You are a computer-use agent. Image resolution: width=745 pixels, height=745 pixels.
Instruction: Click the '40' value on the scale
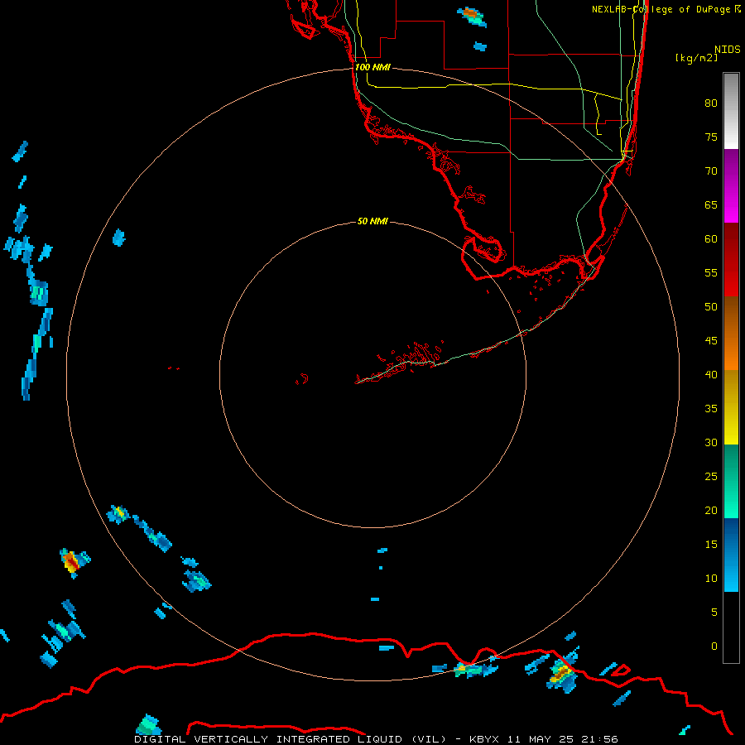711,374
